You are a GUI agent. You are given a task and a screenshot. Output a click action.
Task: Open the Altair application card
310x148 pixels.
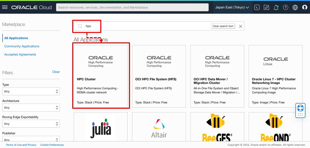pyautogui.click(x=159, y=127)
